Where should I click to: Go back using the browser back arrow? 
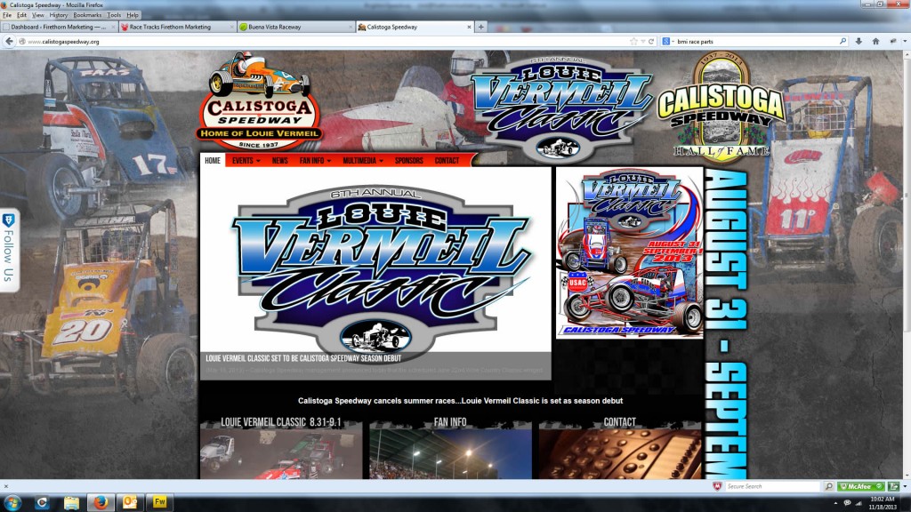coord(9,41)
